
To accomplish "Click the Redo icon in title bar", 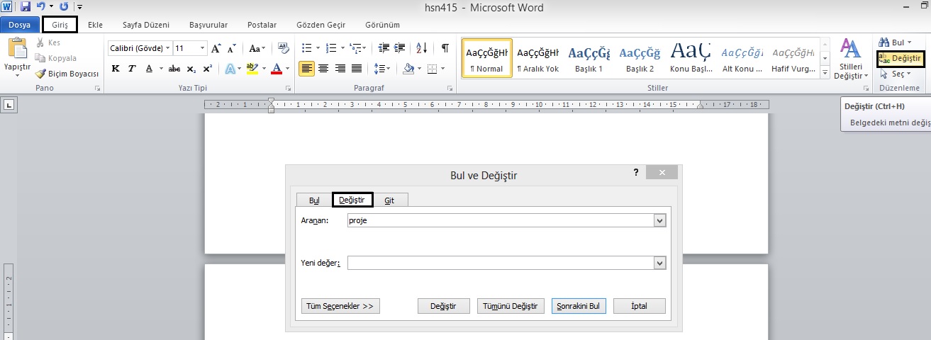I will click(65, 7).
